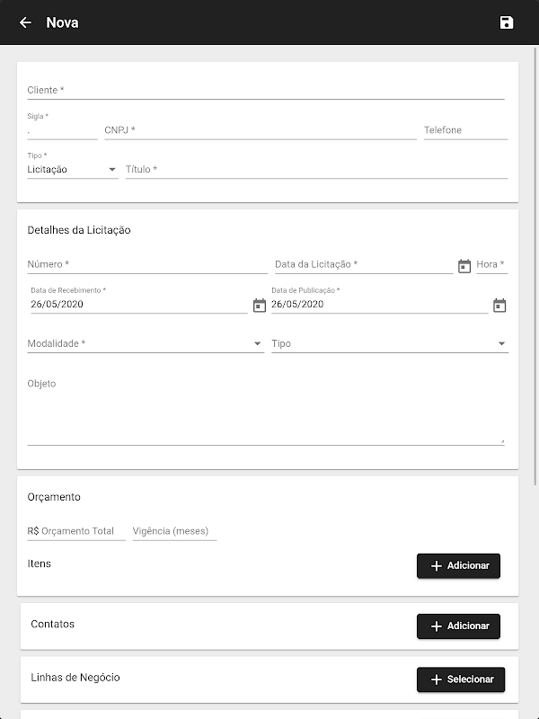Select Linhas de Negócio via Selecionar button

(x=461, y=679)
